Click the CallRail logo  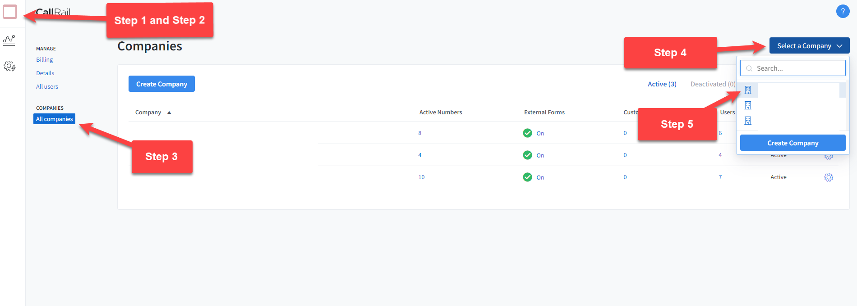(53, 12)
